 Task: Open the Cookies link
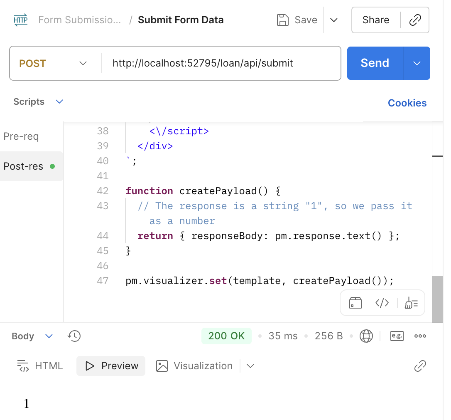pos(407,103)
